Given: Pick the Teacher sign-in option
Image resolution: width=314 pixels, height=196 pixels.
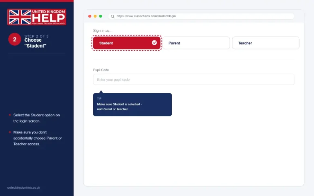Looking at the screenshot, I should [266, 43].
